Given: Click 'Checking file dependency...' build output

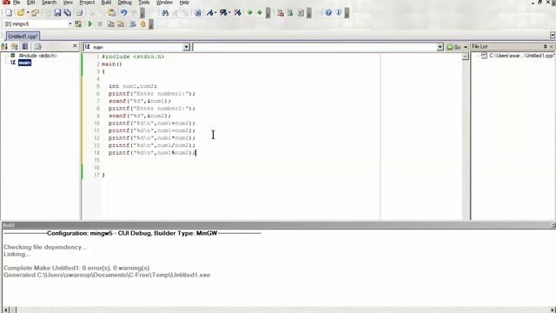Looking at the screenshot, I should pyautogui.click(x=45, y=247).
